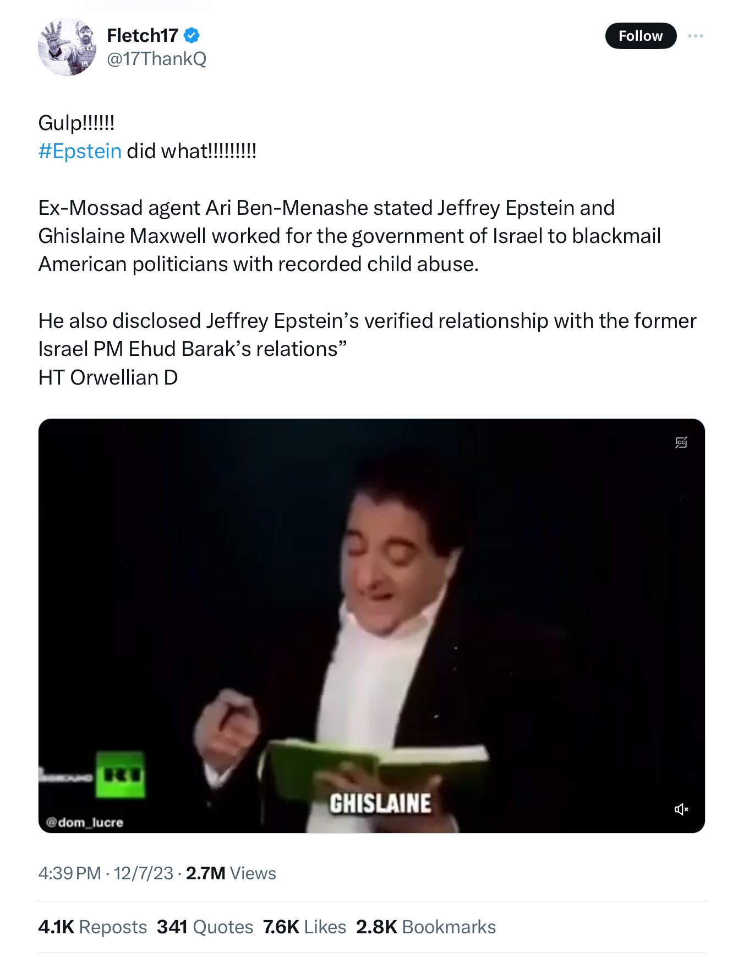Open the #Epstein hashtag link

pos(80,151)
